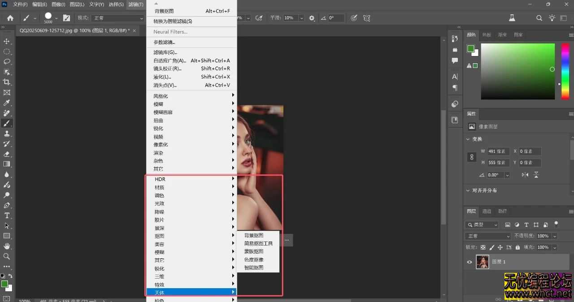Select the Eyedropper tool

pos(6,103)
